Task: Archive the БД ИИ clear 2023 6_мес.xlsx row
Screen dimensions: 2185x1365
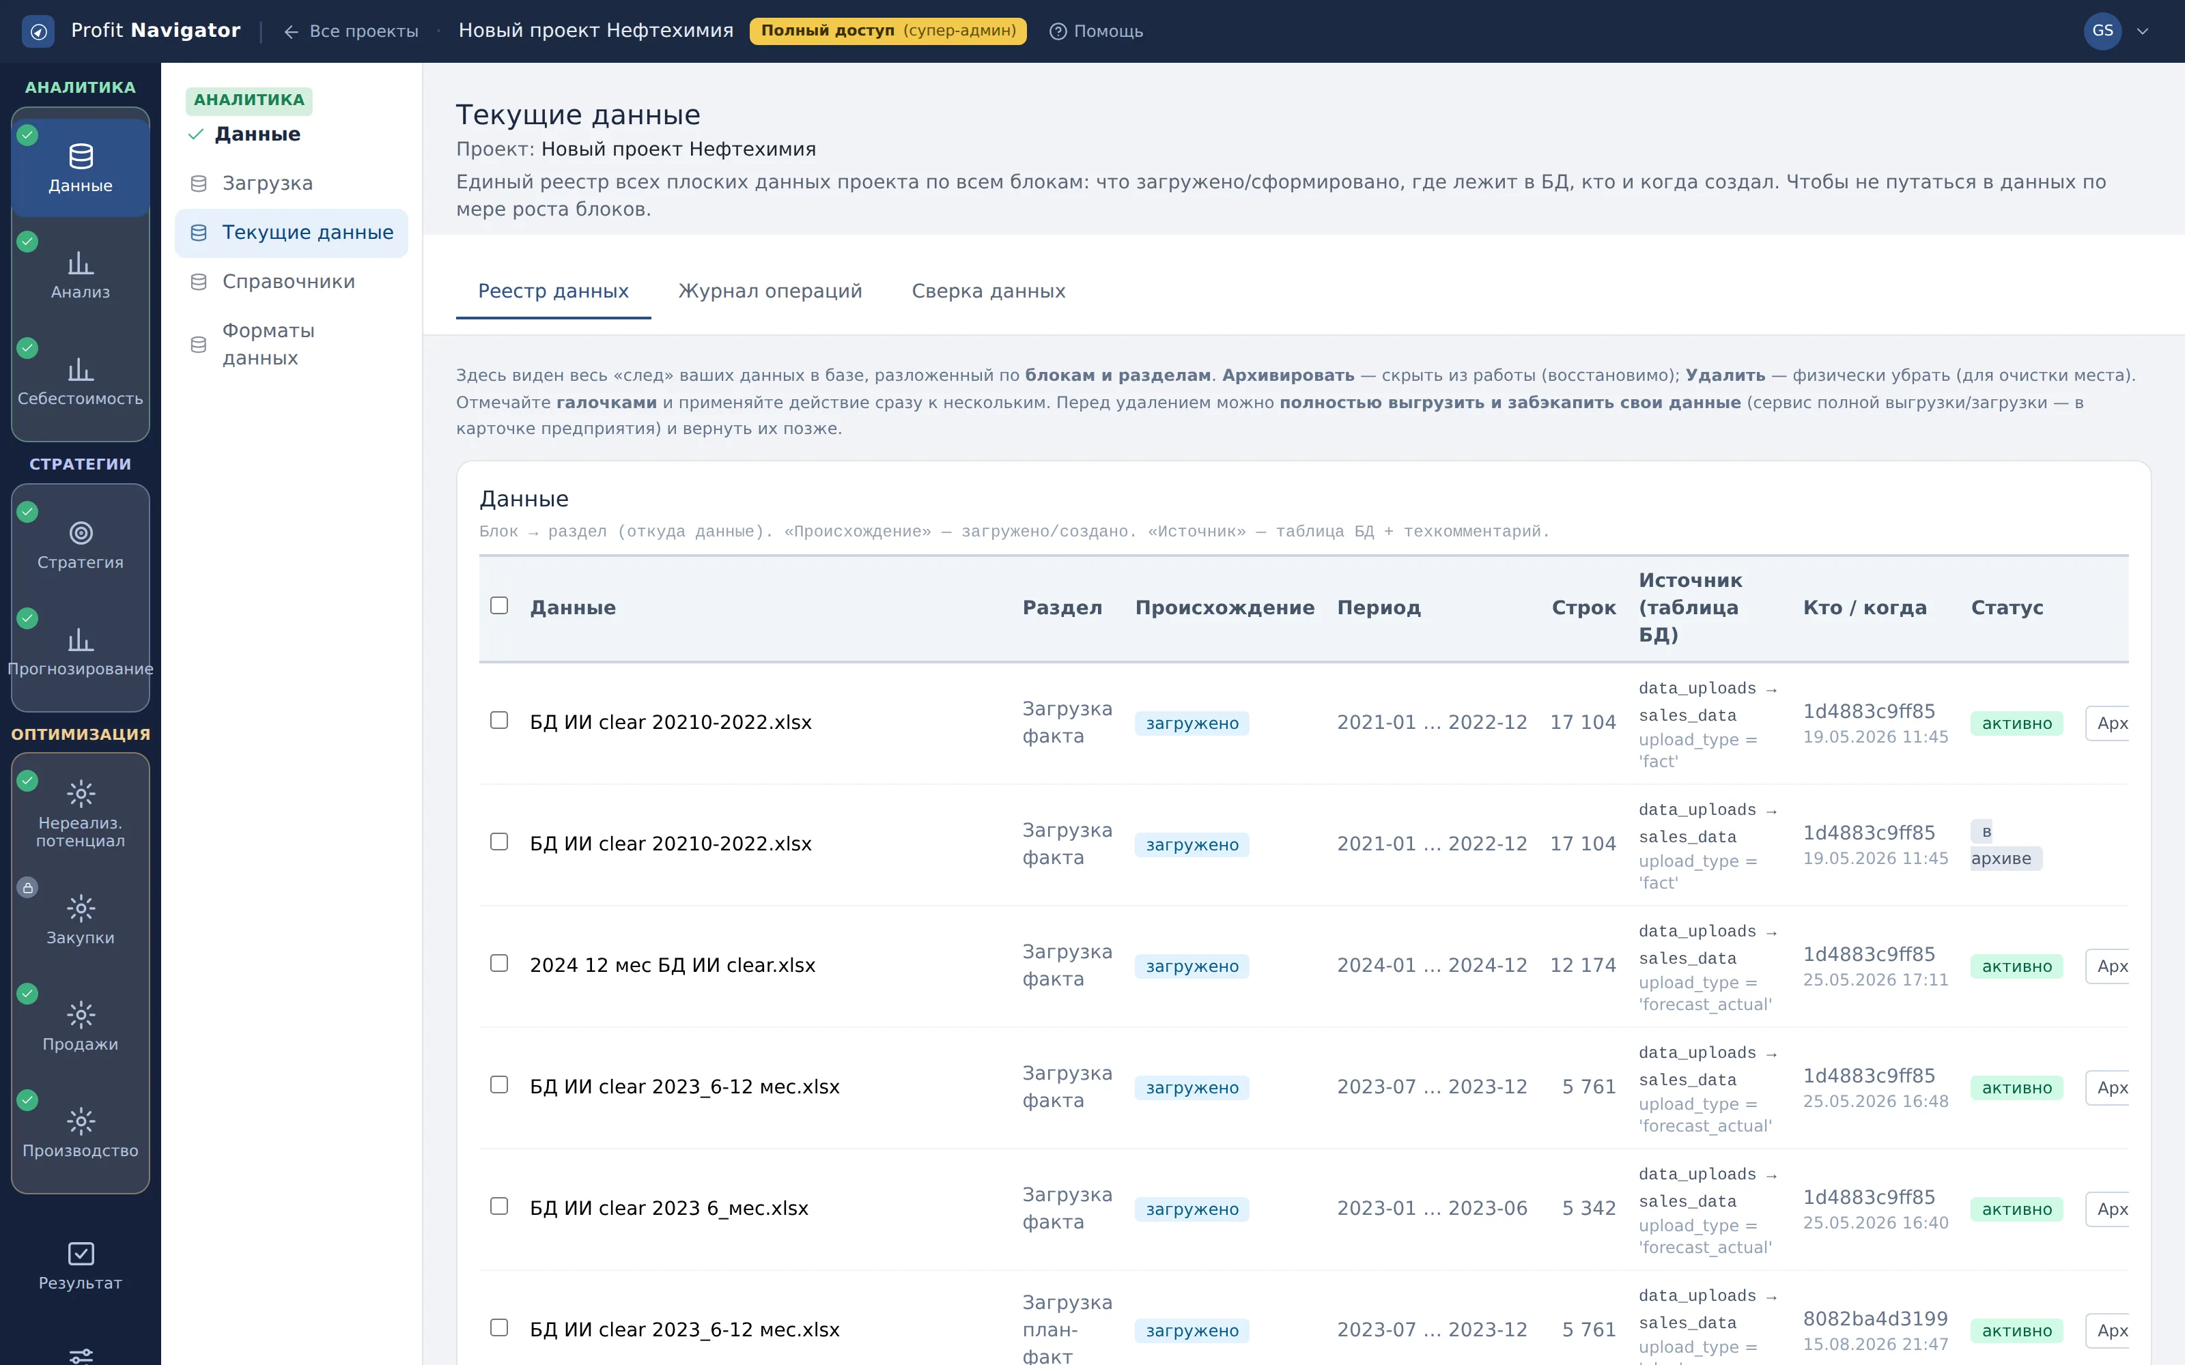Action: (x=2107, y=1209)
